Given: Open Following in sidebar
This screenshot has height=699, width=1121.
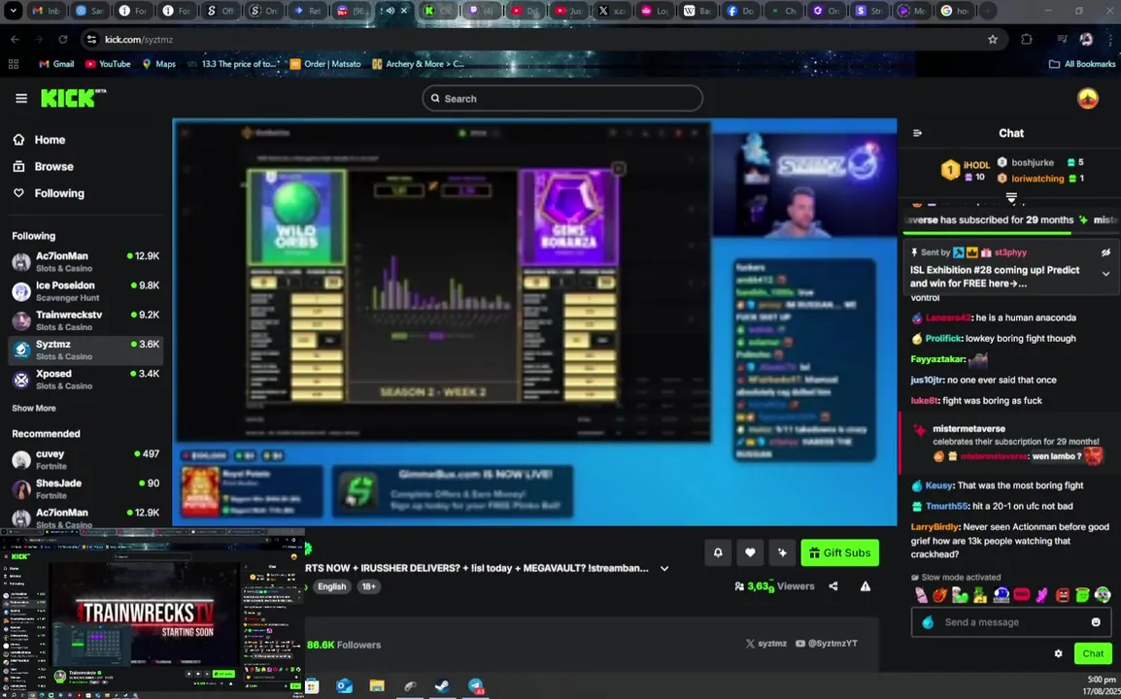Looking at the screenshot, I should pyautogui.click(x=49, y=193).
